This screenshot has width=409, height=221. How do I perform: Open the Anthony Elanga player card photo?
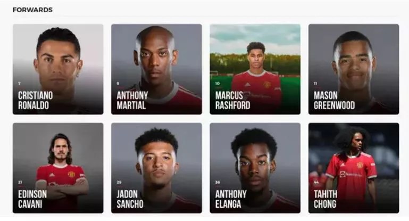pos(255,168)
